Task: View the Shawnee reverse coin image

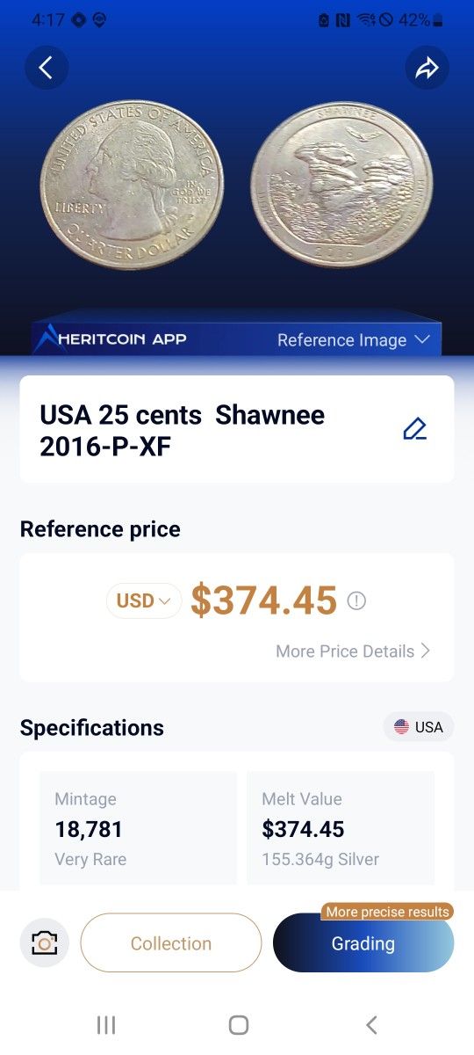Action: click(x=341, y=184)
